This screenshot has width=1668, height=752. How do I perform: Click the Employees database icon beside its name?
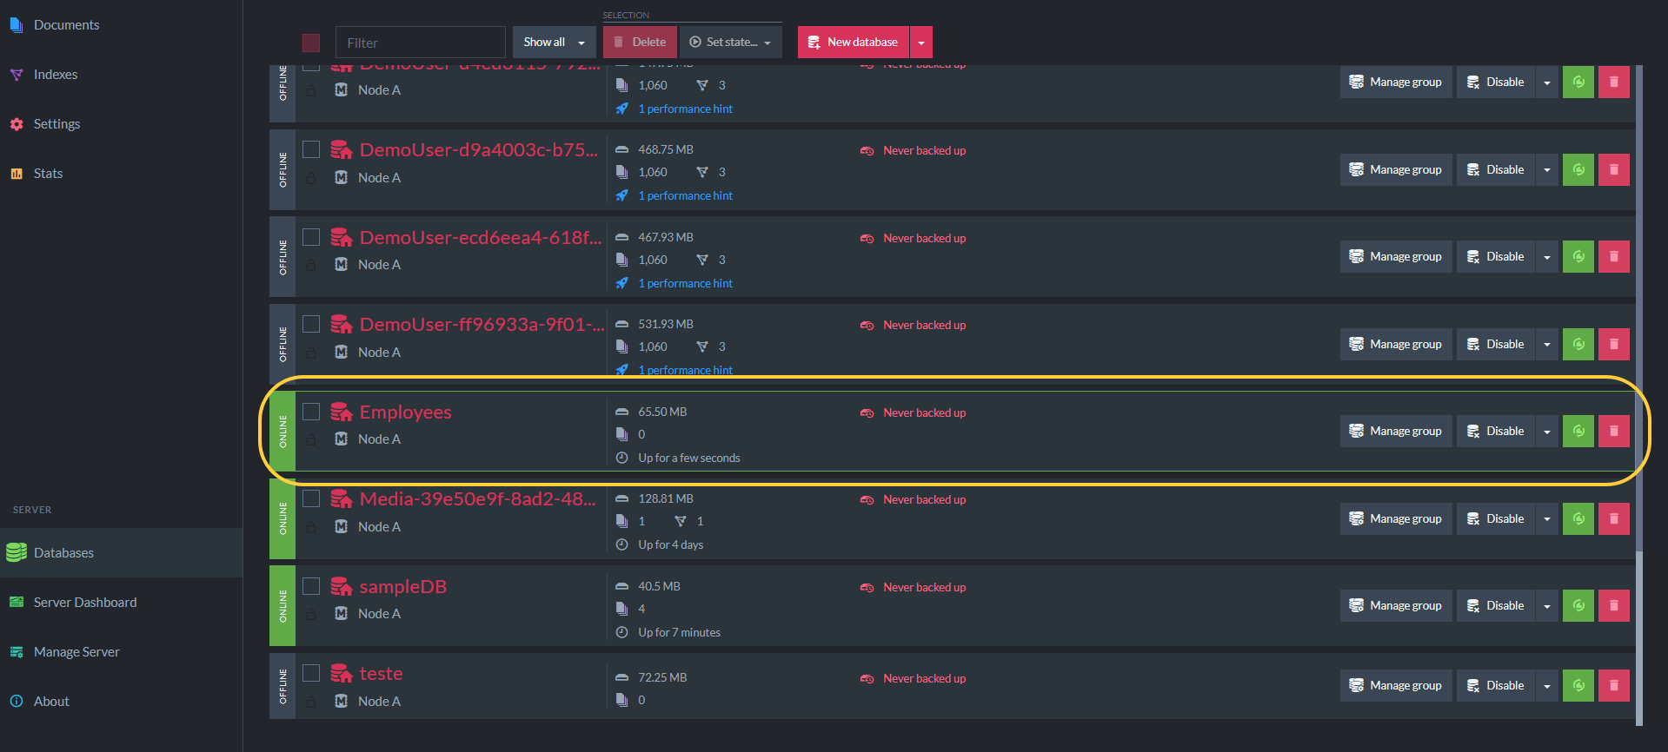[342, 412]
